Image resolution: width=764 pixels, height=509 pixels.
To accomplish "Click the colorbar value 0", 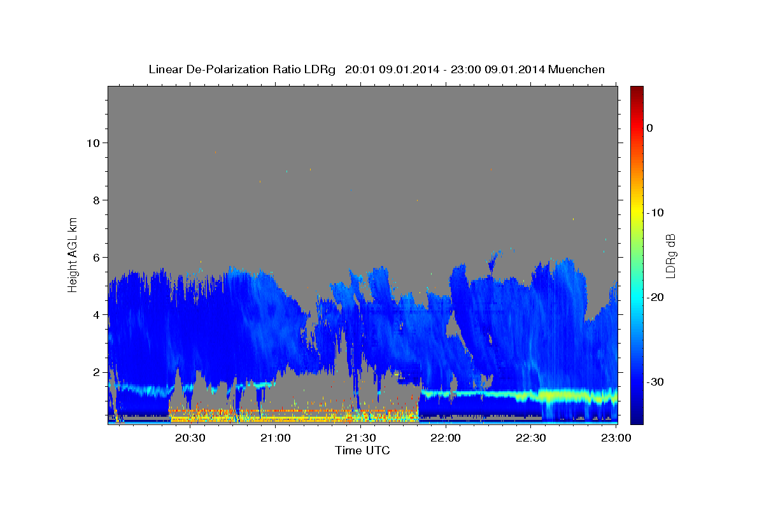I will click(x=649, y=128).
